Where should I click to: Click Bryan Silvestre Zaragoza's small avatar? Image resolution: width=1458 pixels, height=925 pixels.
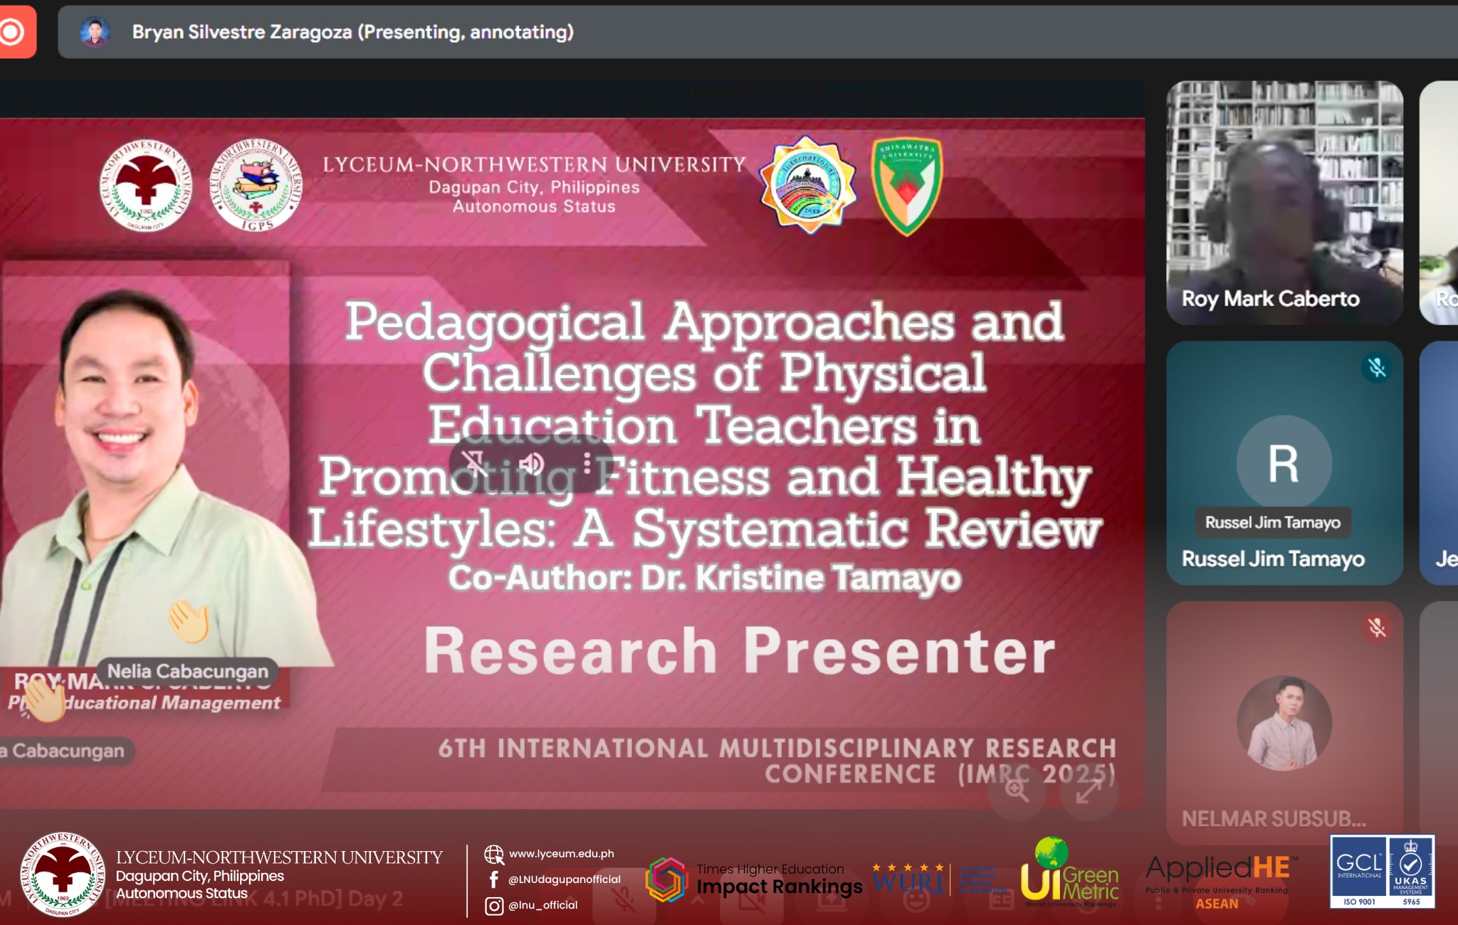pyautogui.click(x=95, y=32)
